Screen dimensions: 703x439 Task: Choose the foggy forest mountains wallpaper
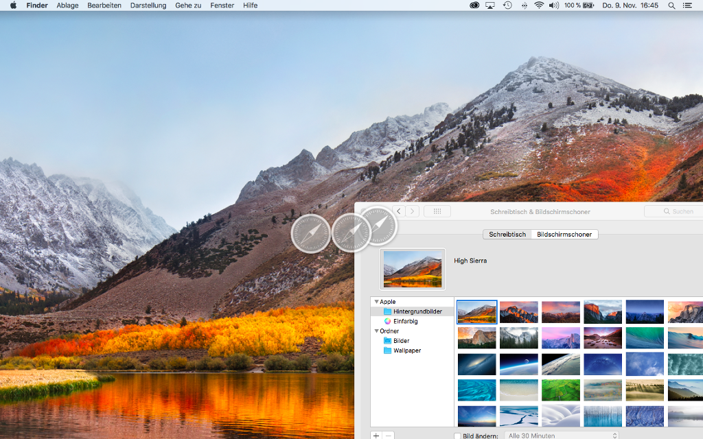tap(519, 337)
